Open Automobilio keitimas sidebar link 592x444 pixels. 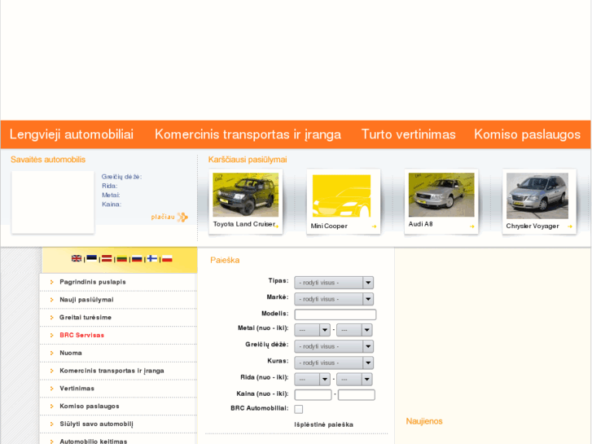point(94,441)
